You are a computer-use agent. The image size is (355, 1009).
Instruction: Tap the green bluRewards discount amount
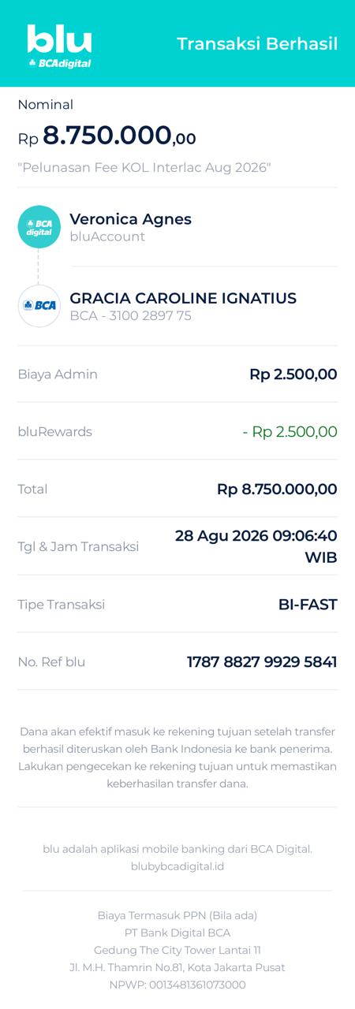tap(290, 432)
